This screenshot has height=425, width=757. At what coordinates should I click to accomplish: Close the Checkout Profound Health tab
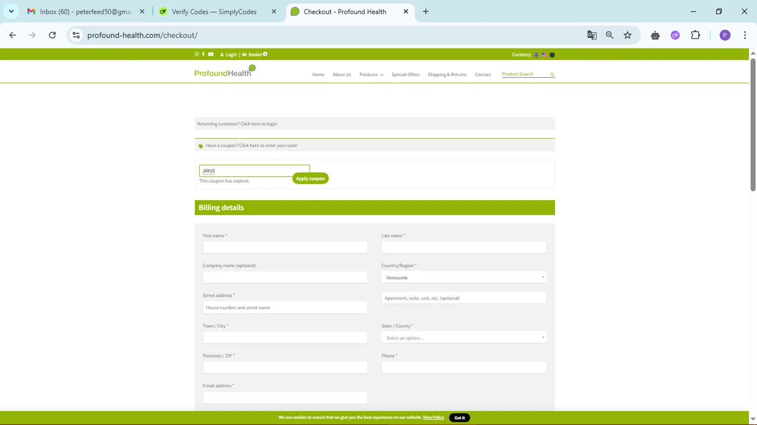[406, 12]
